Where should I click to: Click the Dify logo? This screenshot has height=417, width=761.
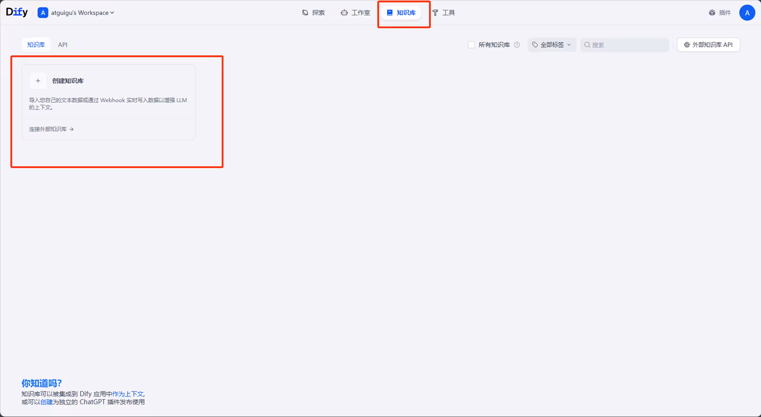pyautogui.click(x=17, y=12)
